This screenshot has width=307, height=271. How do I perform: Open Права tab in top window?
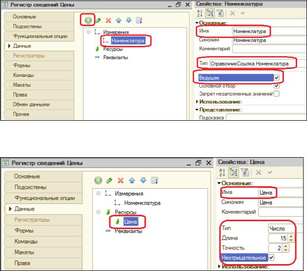tap(39, 95)
